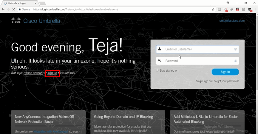Click the Secure padlock icon

pyautogui.click(x=20, y=9)
